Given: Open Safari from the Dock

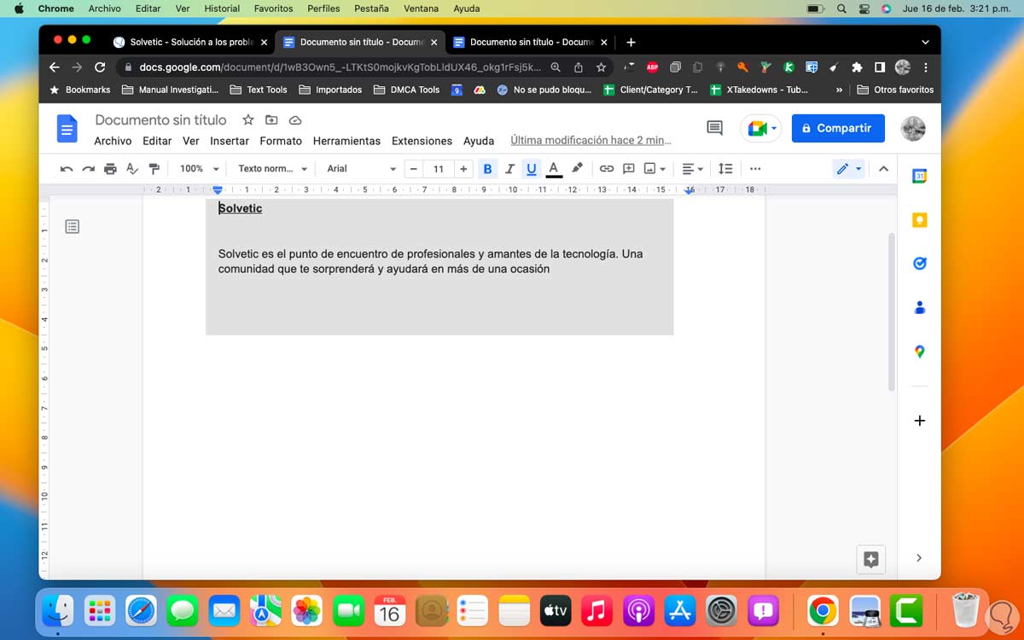Looking at the screenshot, I should 142,610.
